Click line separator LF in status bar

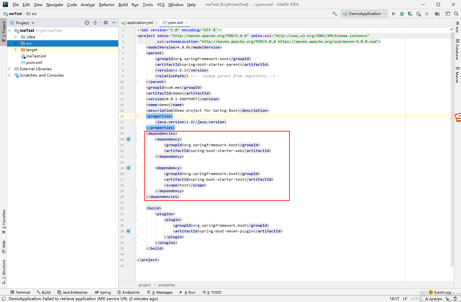tap(405, 299)
